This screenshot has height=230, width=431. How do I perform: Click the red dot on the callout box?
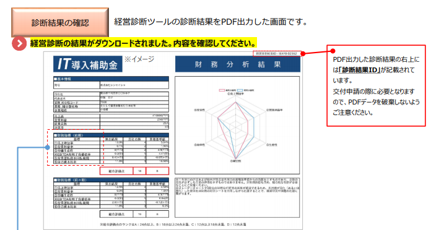[333, 51]
